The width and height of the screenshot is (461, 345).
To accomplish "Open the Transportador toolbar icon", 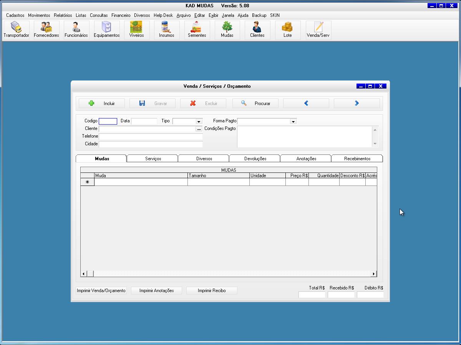I will (x=16, y=30).
